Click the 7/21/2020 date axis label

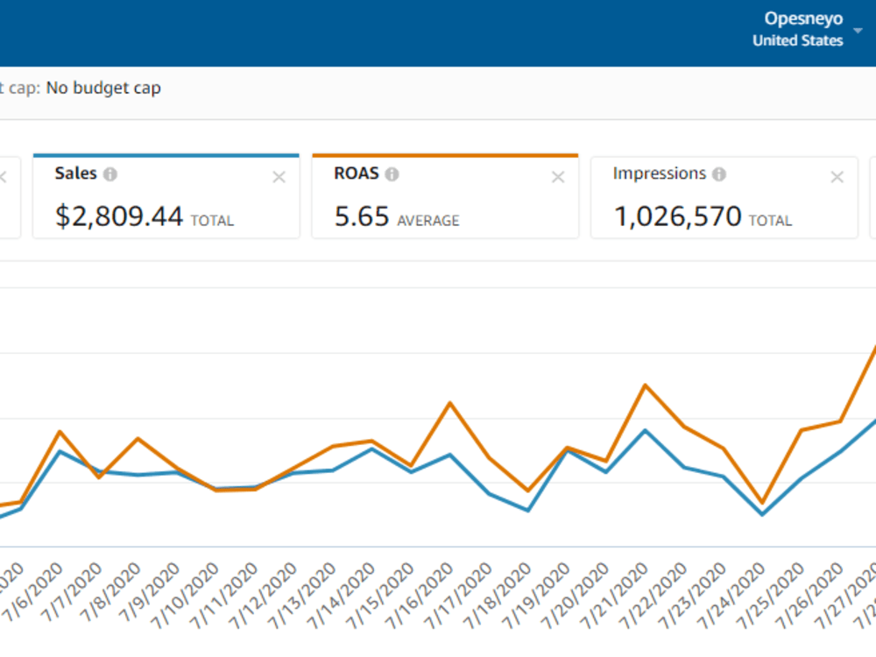(614, 595)
